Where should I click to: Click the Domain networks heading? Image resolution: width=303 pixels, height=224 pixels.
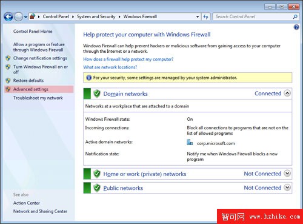pos(125,94)
